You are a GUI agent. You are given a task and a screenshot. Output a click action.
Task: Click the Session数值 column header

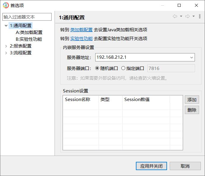(146, 100)
